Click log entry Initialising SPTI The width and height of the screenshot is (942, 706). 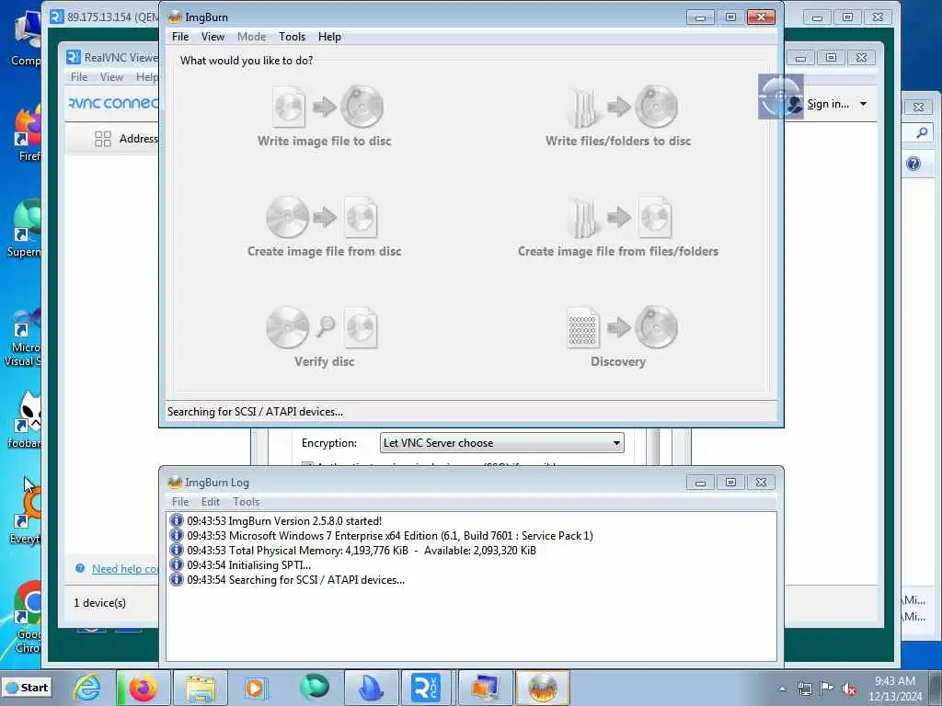[x=248, y=565]
